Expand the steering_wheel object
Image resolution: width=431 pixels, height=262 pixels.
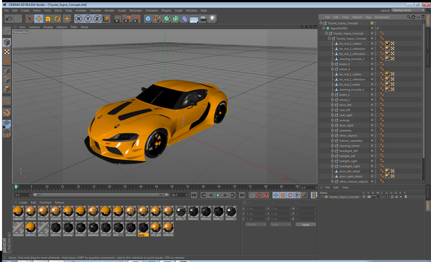(x=332, y=146)
